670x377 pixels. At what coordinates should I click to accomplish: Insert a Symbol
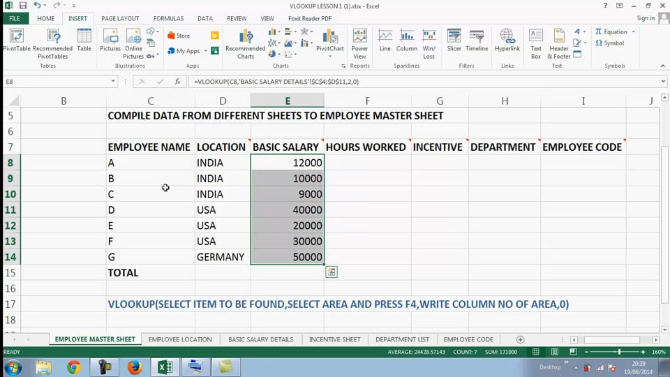coord(610,43)
